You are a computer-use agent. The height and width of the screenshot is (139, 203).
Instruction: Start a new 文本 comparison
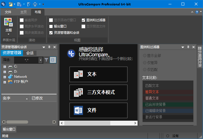(x=98, y=74)
